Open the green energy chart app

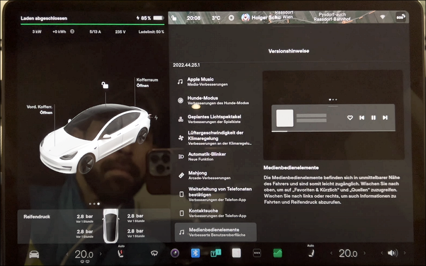click(x=278, y=253)
